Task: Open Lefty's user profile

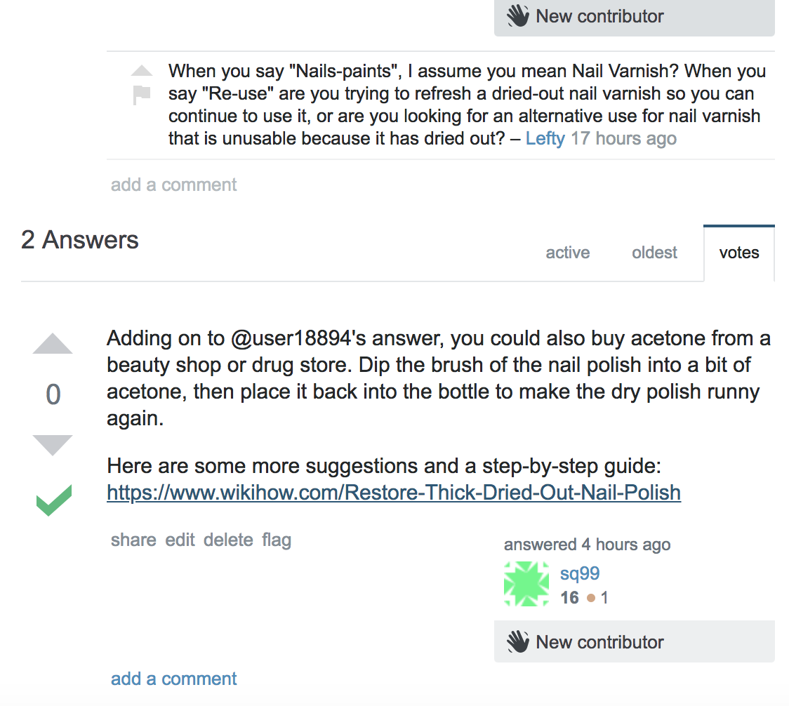Action: click(x=545, y=138)
